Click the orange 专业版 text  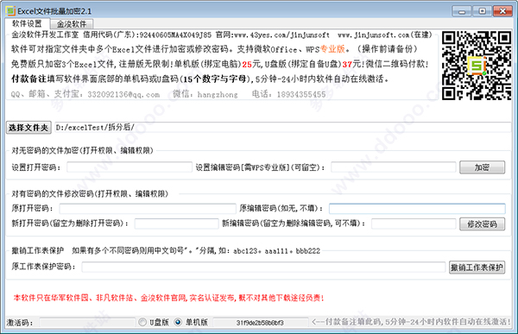tap(332, 49)
